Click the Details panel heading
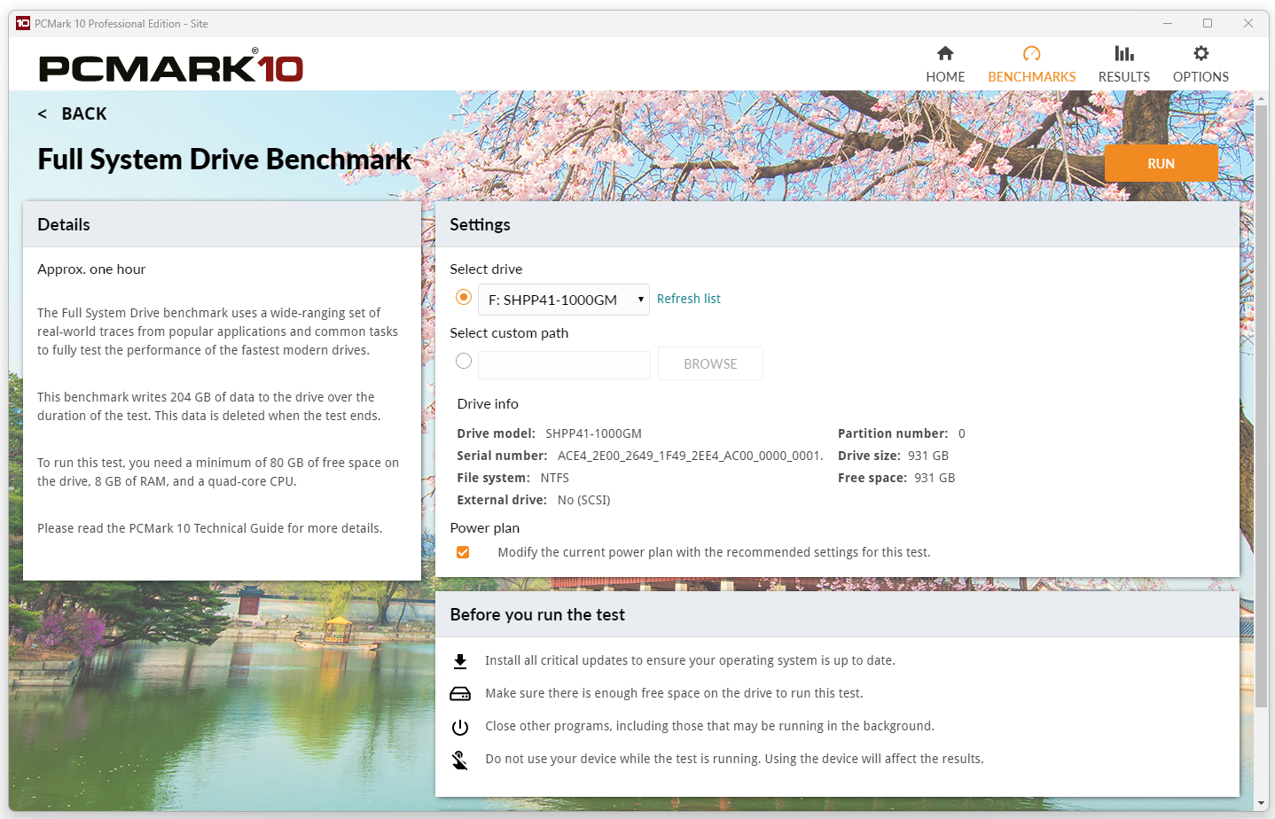The image size is (1275, 819). 64,225
